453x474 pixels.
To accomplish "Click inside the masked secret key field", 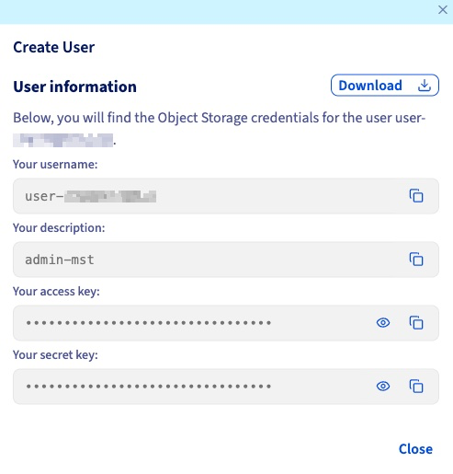I will click(x=226, y=387).
